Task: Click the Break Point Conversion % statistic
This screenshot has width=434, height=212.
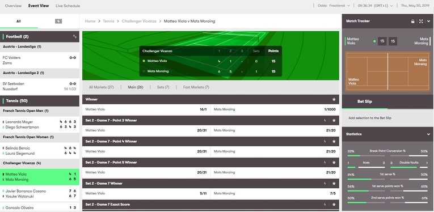Action: click(387, 153)
